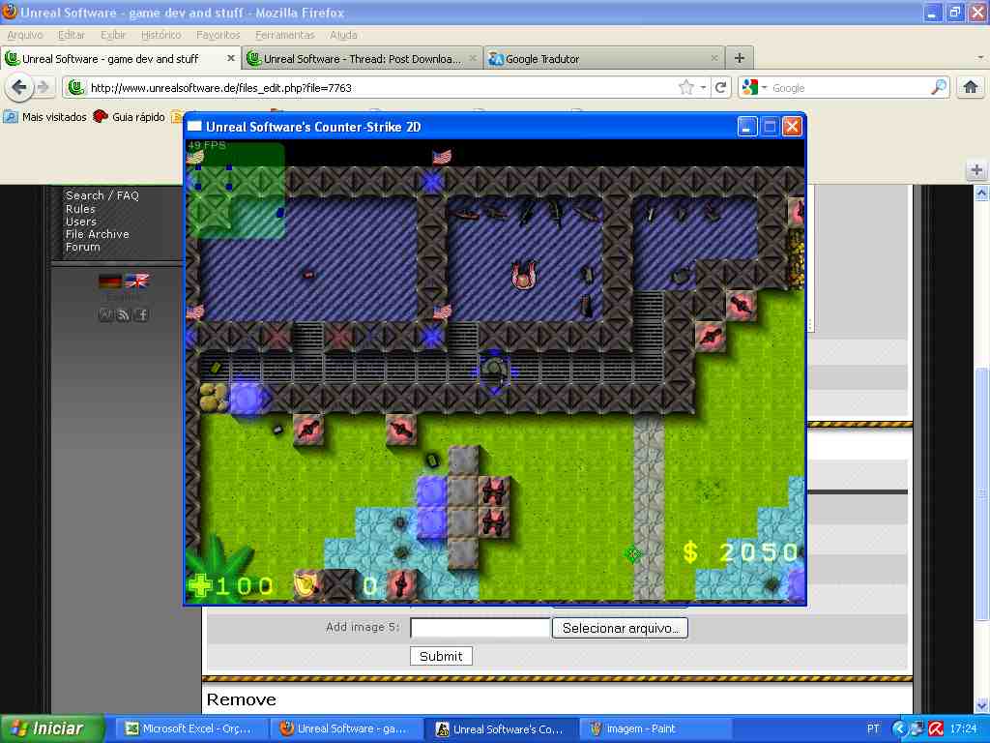
Task: Open the Histórico menu
Action: click(161, 36)
